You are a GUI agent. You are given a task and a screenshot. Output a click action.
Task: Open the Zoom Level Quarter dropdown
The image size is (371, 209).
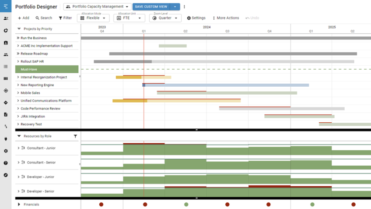165,18
